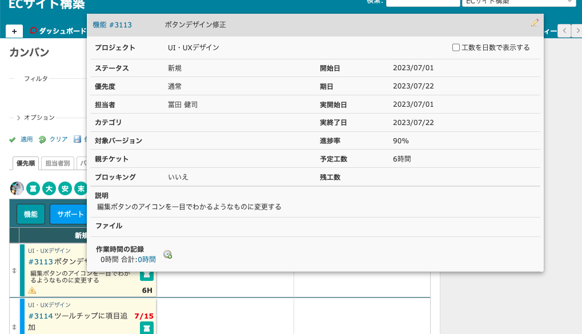Click the blue サポート tracker color button

point(69,214)
